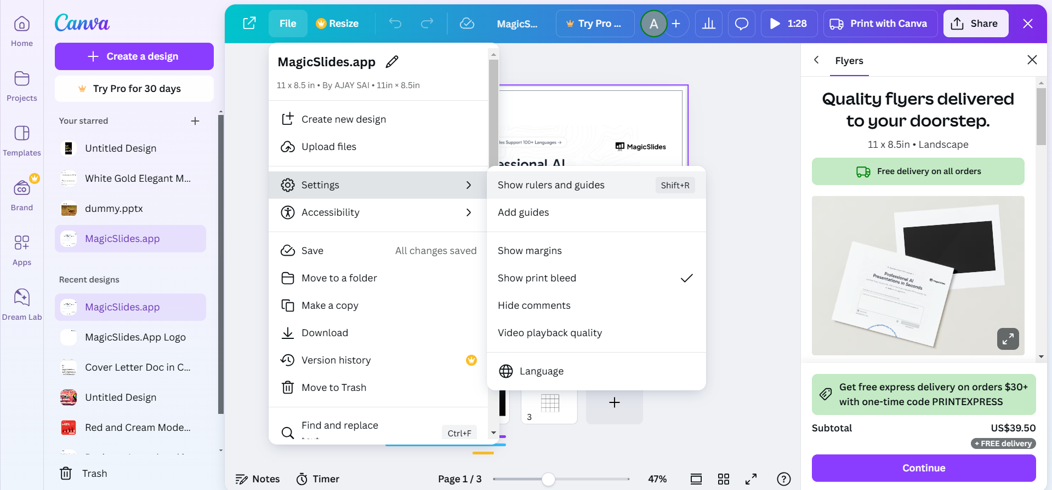Open the analytics chart icon
This screenshot has width=1052, height=490.
coord(709,24)
